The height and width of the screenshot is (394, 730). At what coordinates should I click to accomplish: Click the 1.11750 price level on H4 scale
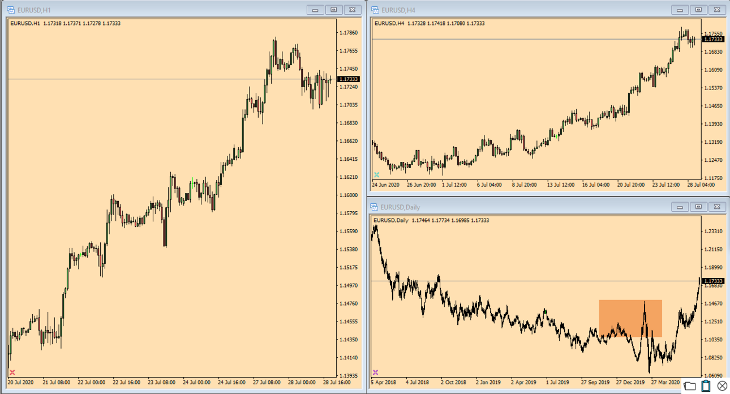[x=714, y=178]
